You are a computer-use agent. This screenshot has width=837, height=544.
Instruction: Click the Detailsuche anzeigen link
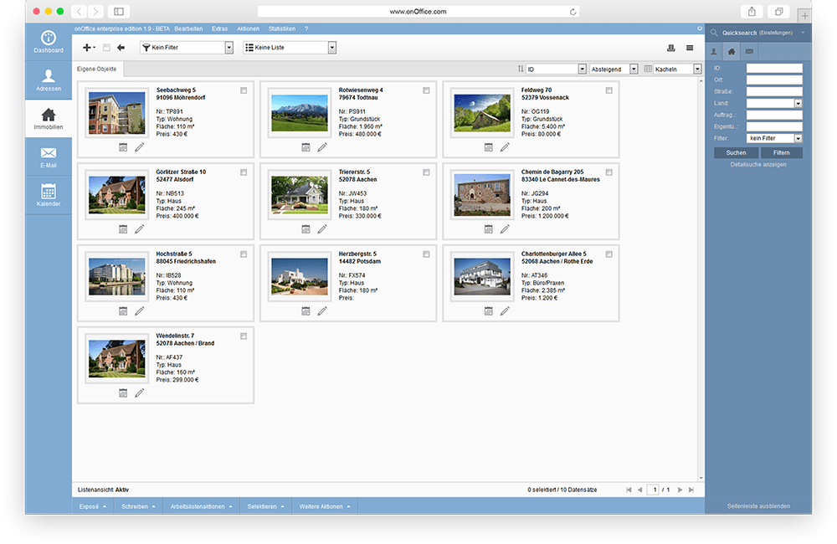pos(757,164)
